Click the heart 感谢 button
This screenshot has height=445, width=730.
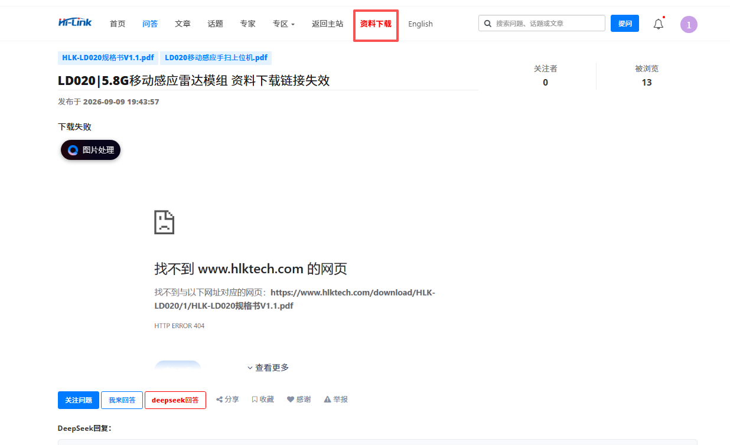[299, 400]
